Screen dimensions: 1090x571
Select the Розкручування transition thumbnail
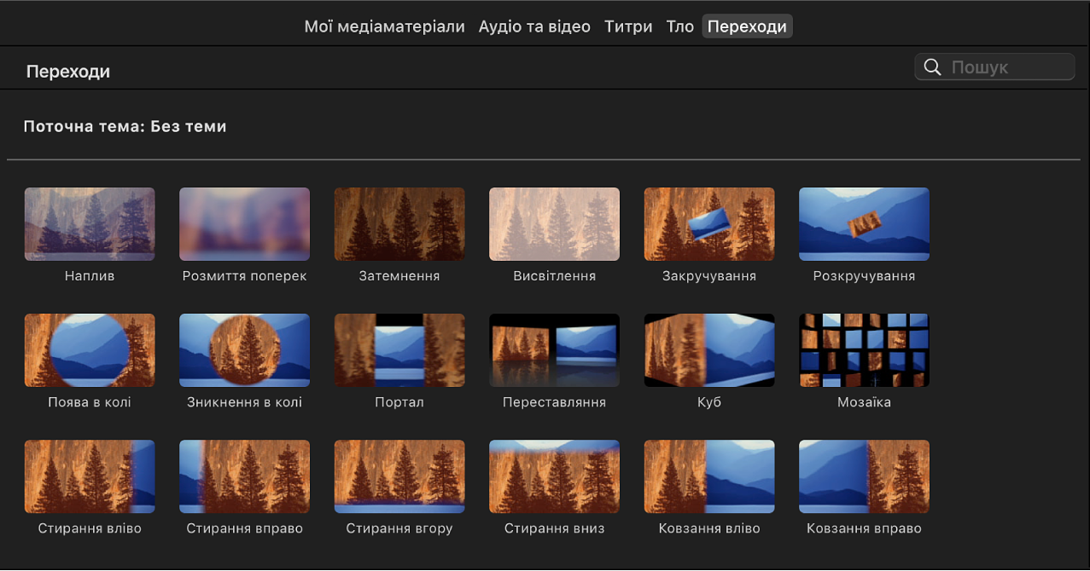click(864, 224)
